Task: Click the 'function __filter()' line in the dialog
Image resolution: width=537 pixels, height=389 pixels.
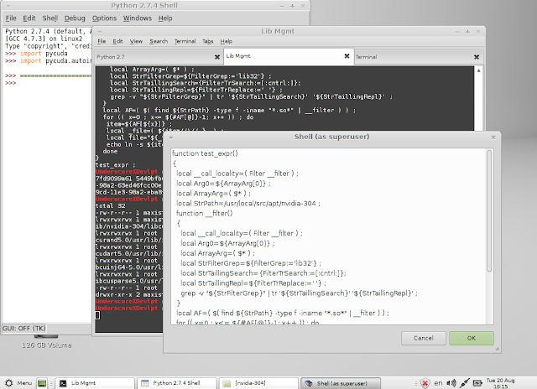Action: [x=205, y=214]
